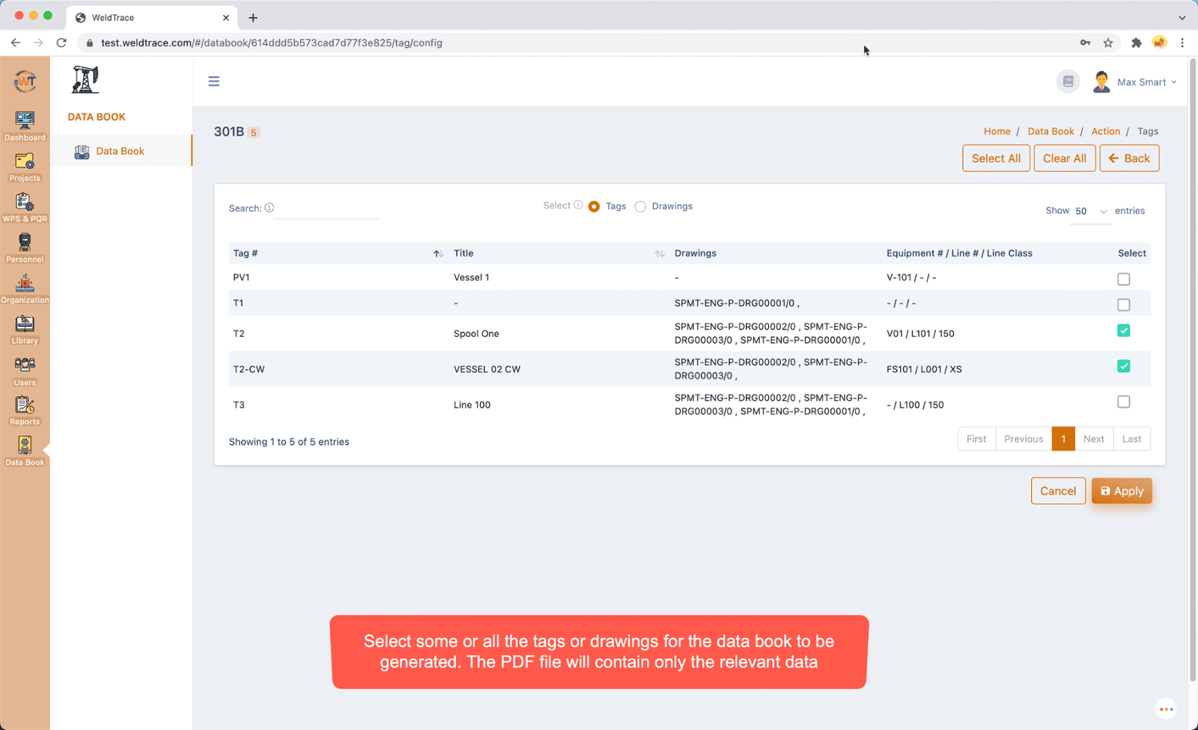This screenshot has width=1198, height=730.
Task: Open the Library sidebar icon
Action: 25,329
